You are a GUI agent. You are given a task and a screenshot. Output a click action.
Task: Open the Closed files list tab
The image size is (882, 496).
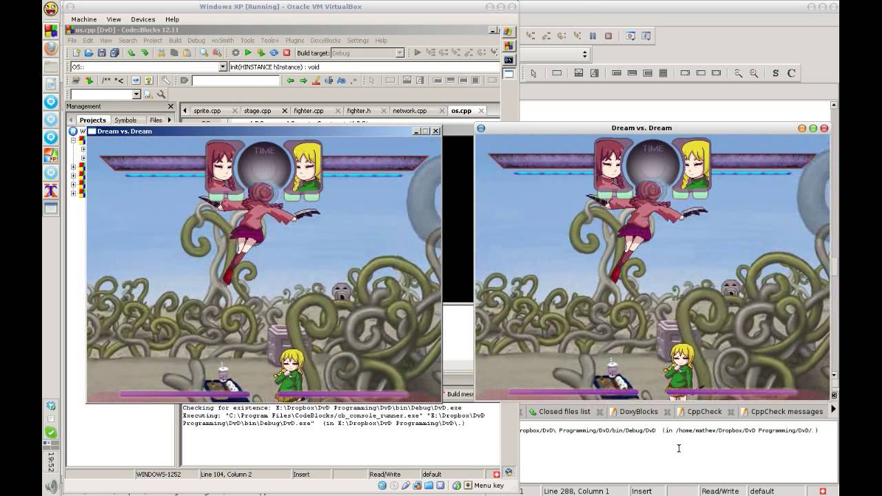coord(564,411)
